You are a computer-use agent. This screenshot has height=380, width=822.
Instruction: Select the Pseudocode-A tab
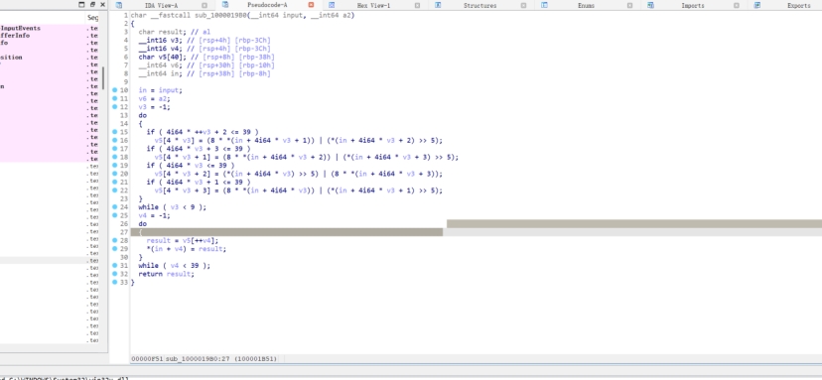[x=267, y=5]
